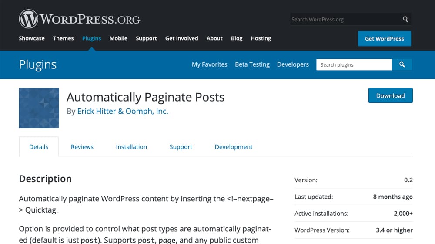Open the Beta Testing link

(252, 64)
